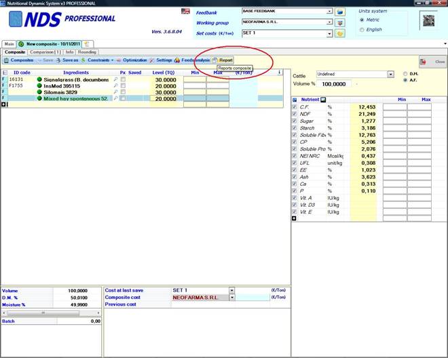The width and height of the screenshot is (448, 358).
Task: Switch to the Info tab
Action: [69, 52]
